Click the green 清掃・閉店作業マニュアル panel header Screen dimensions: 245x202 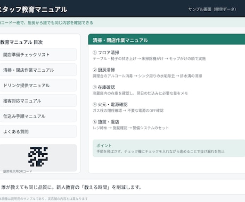167,39
